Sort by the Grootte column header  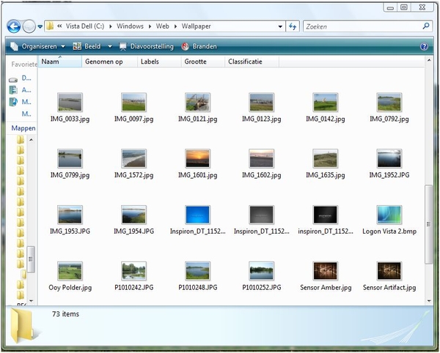point(203,62)
